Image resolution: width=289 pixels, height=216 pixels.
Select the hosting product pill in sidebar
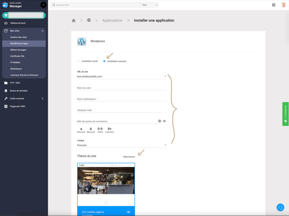[24, 15]
